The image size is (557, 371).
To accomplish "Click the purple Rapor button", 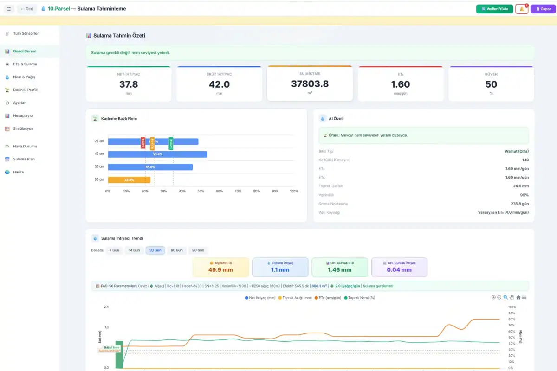I will [543, 9].
